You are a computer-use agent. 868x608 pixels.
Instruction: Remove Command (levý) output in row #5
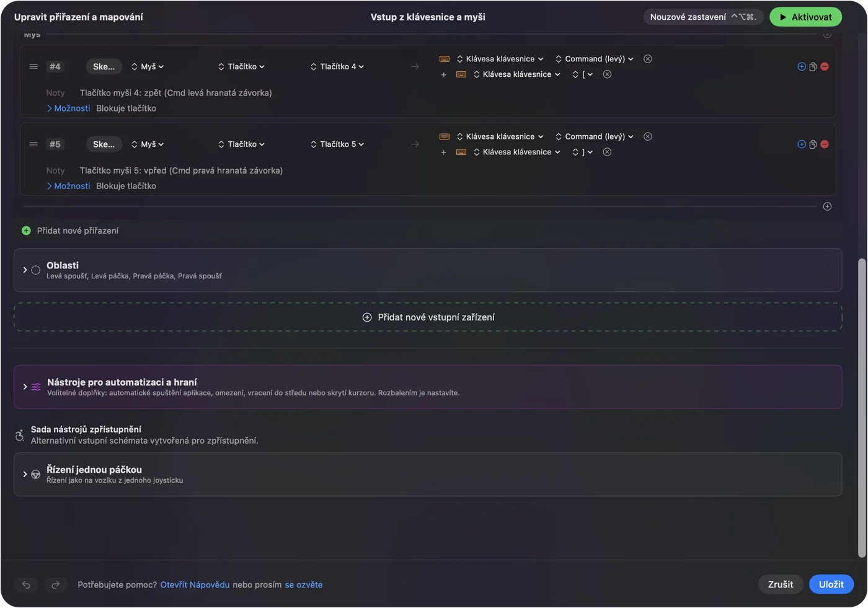click(x=648, y=136)
